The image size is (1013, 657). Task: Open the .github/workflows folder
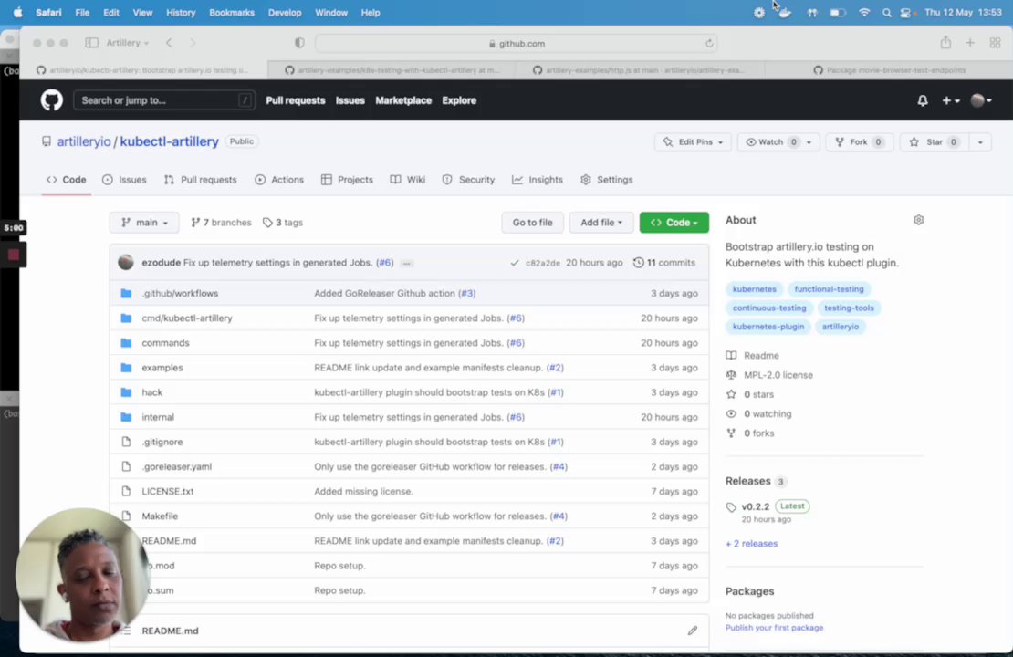click(x=180, y=293)
